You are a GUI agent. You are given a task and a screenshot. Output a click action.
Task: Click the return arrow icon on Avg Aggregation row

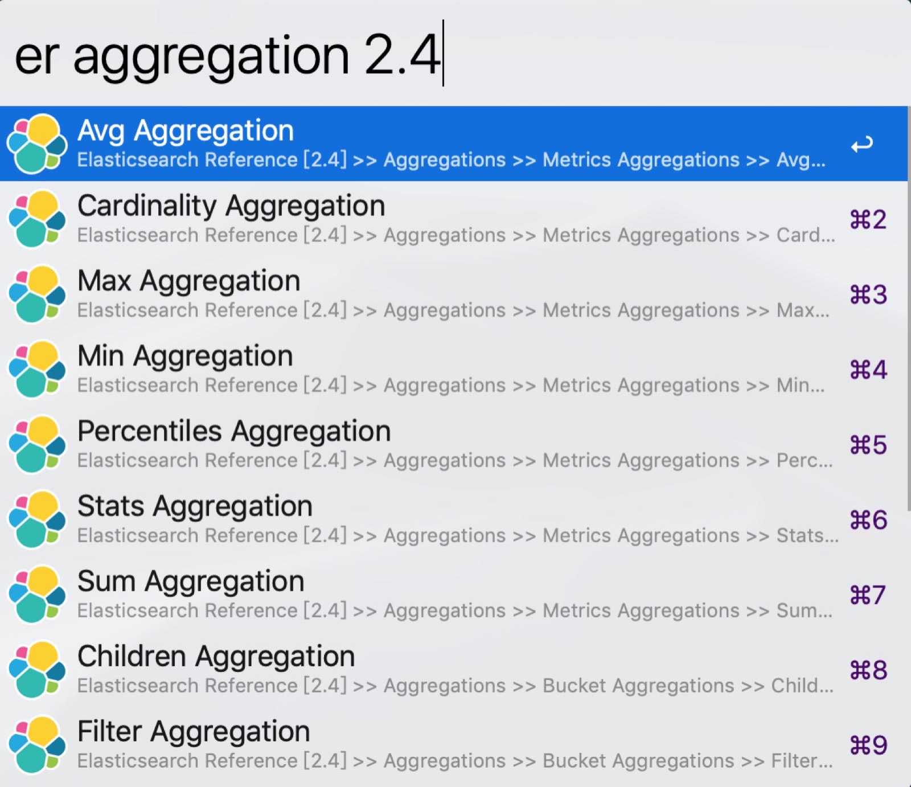[861, 145]
